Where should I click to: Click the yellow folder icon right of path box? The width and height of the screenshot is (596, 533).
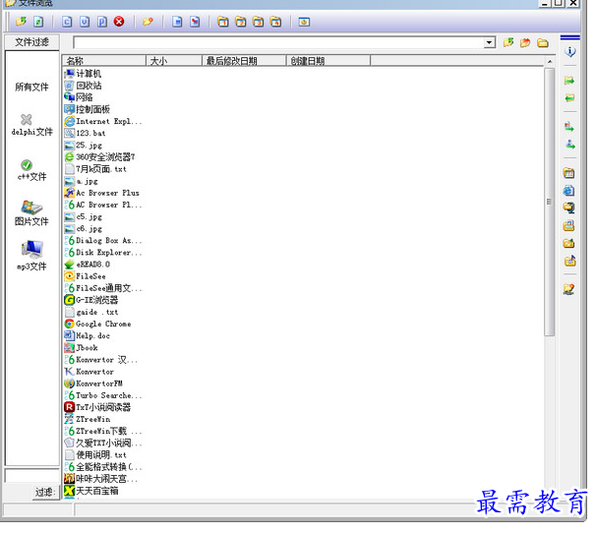(x=542, y=43)
